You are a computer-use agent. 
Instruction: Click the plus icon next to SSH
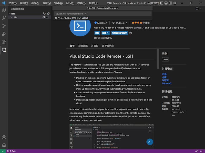coord(47,17)
